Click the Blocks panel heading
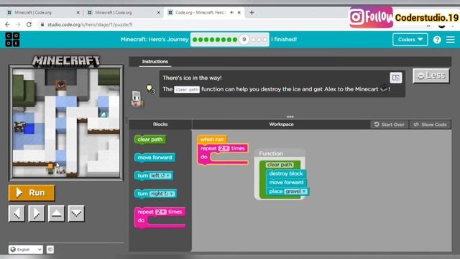Viewport: 460px width, 259px height. (x=160, y=124)
